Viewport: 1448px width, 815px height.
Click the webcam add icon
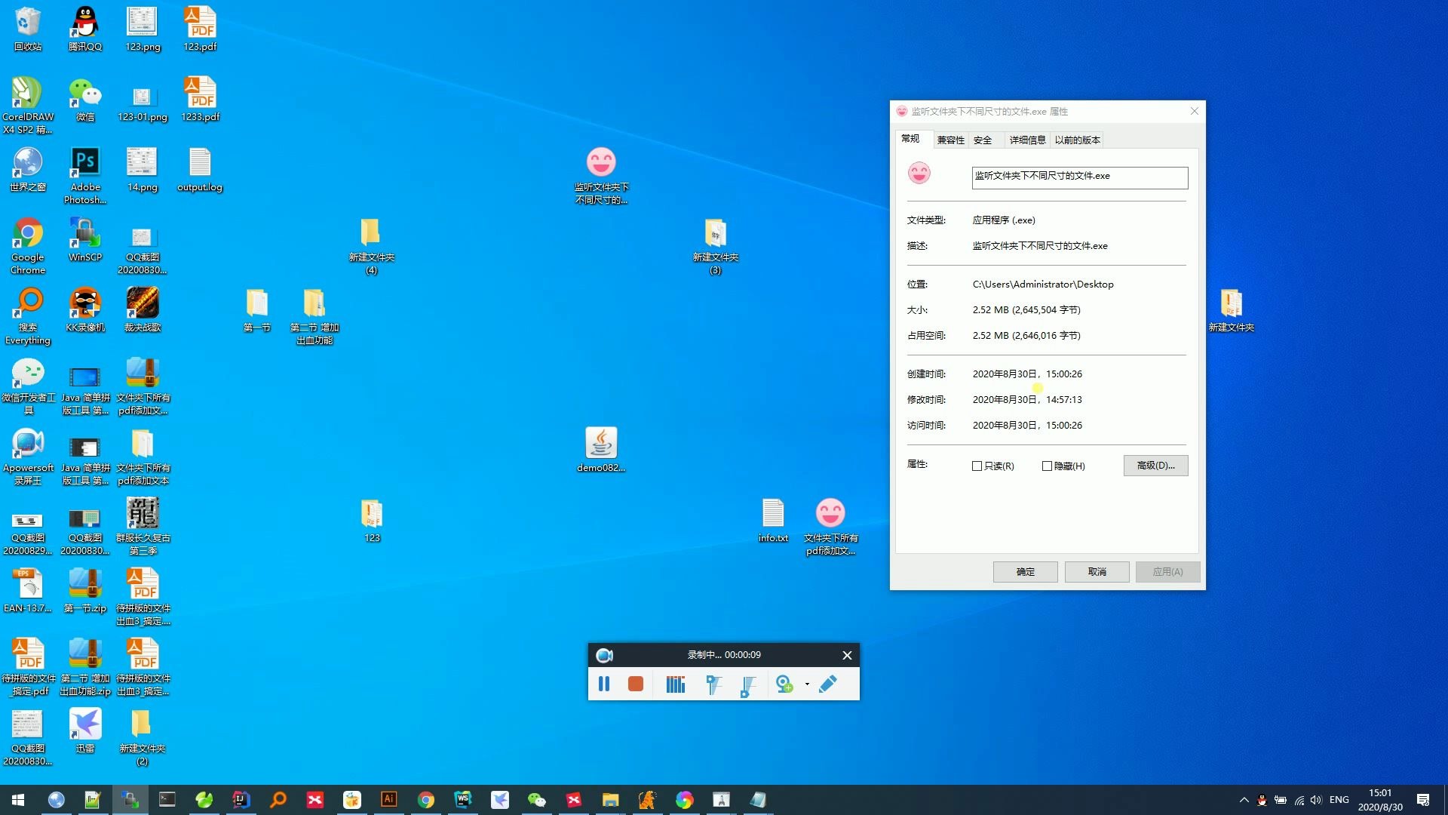(784, 684)
